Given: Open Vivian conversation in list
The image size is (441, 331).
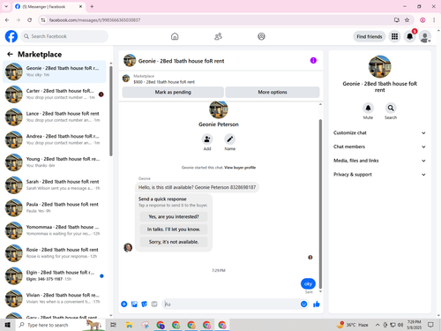Looking at the screenshot, I should pos(55,298).
